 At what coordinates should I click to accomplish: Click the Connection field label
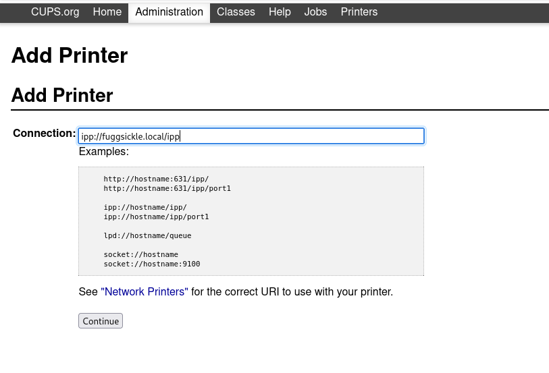point(44,134)
